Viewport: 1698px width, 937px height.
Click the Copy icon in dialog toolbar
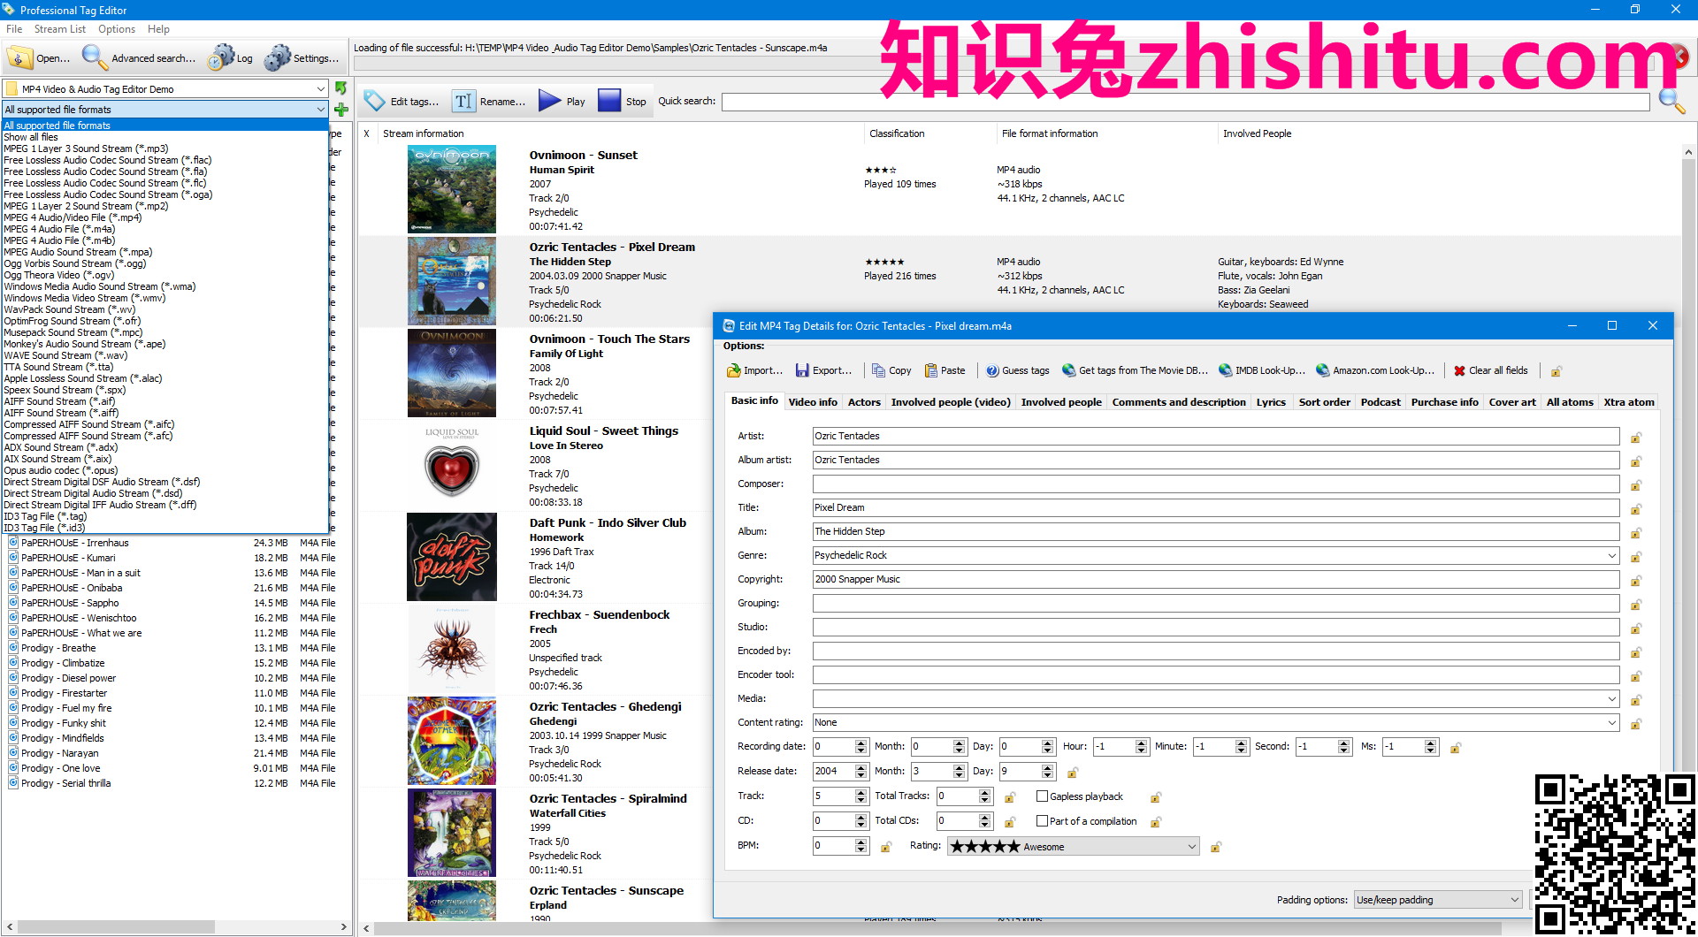pyautogui.click(x=878, y=370)
